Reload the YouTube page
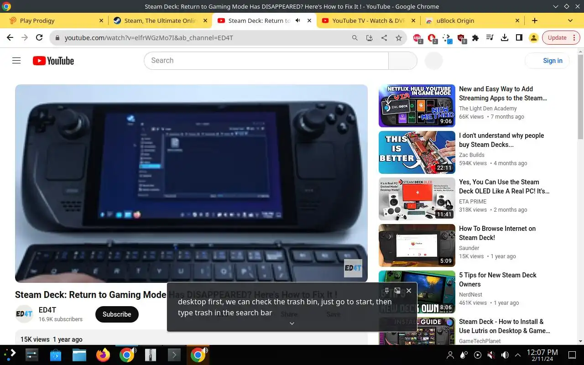 click(x=39, y=38)
